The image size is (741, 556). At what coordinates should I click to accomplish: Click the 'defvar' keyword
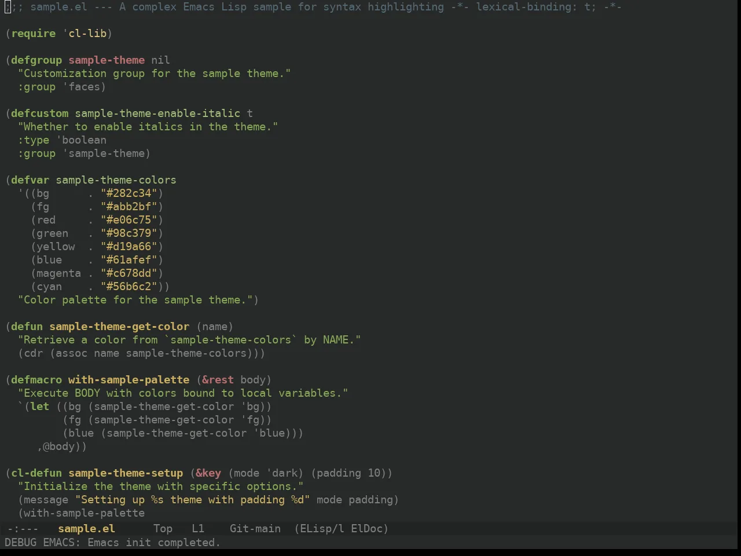pos(30,180)
